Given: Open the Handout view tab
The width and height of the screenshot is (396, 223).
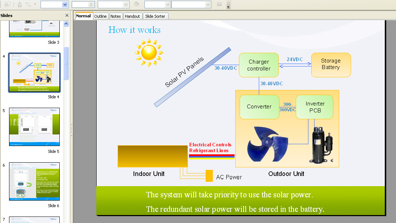Looking at the screenshot, I should click(x=132, y=16).
